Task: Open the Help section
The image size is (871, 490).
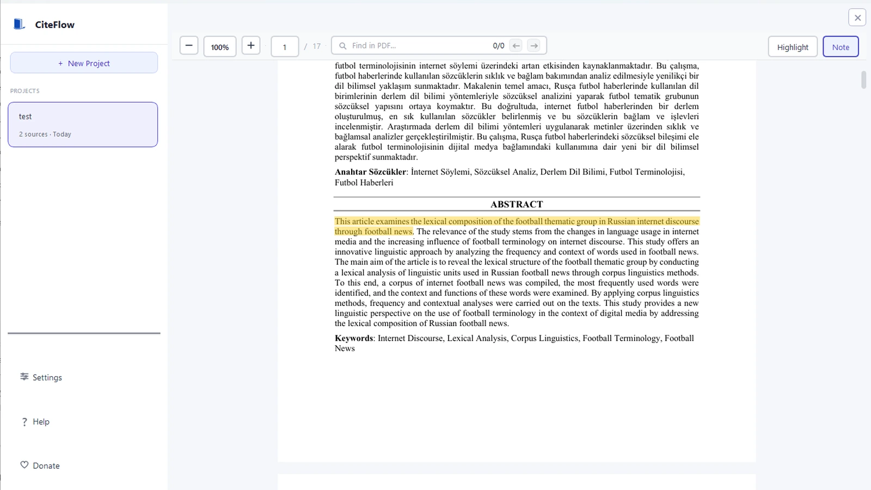Action: coord(35,421)
